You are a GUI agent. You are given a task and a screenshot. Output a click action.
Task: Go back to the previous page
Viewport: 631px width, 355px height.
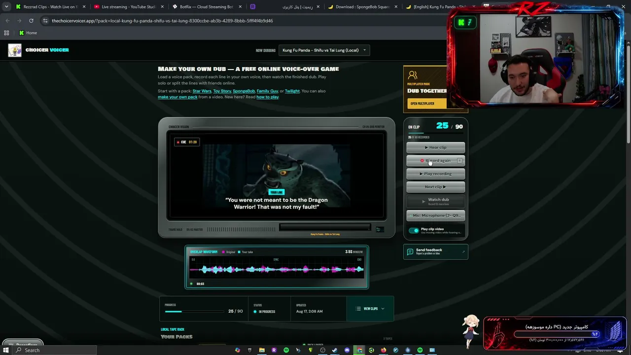click(7, 21)
